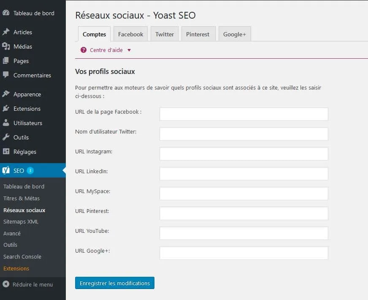The height and width of the screenshot is (300, 368).
Task: Switch to the Facebook tab
Action: pyautogui.click(x=130, y=34)
